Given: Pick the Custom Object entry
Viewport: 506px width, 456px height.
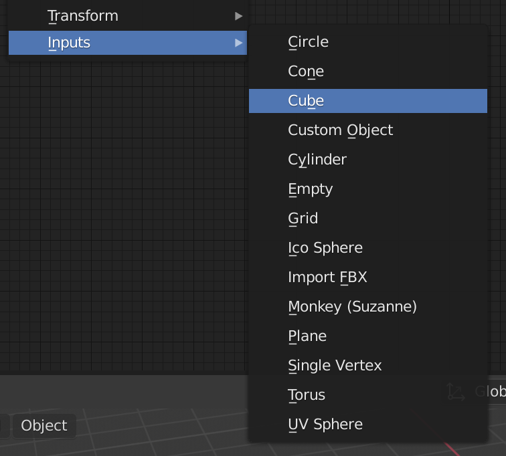Looking at the screenshot, I should 340,130.
